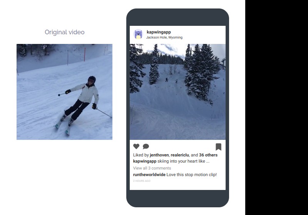Image resolution: width=308 pixels, height=215 pixels.
Task: Show the 36 others who liked
Action: 208,155
